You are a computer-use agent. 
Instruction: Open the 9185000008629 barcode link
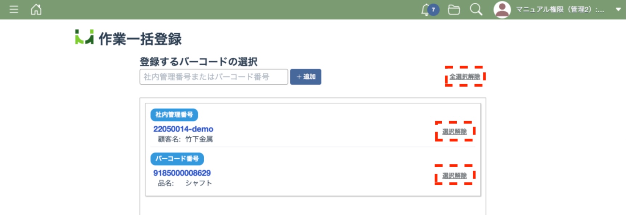tap(182, 173)
